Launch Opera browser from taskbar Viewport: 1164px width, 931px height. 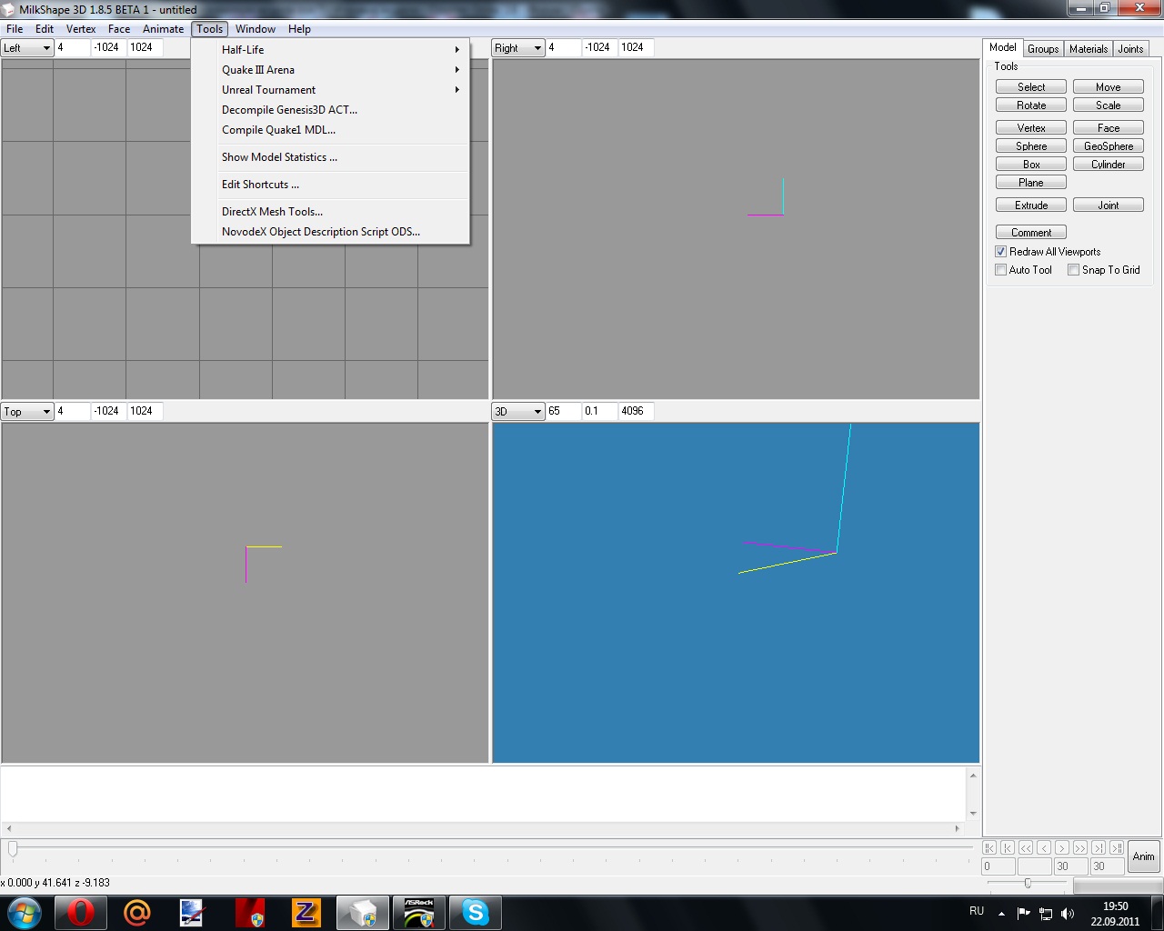click(x=80, y=913)
